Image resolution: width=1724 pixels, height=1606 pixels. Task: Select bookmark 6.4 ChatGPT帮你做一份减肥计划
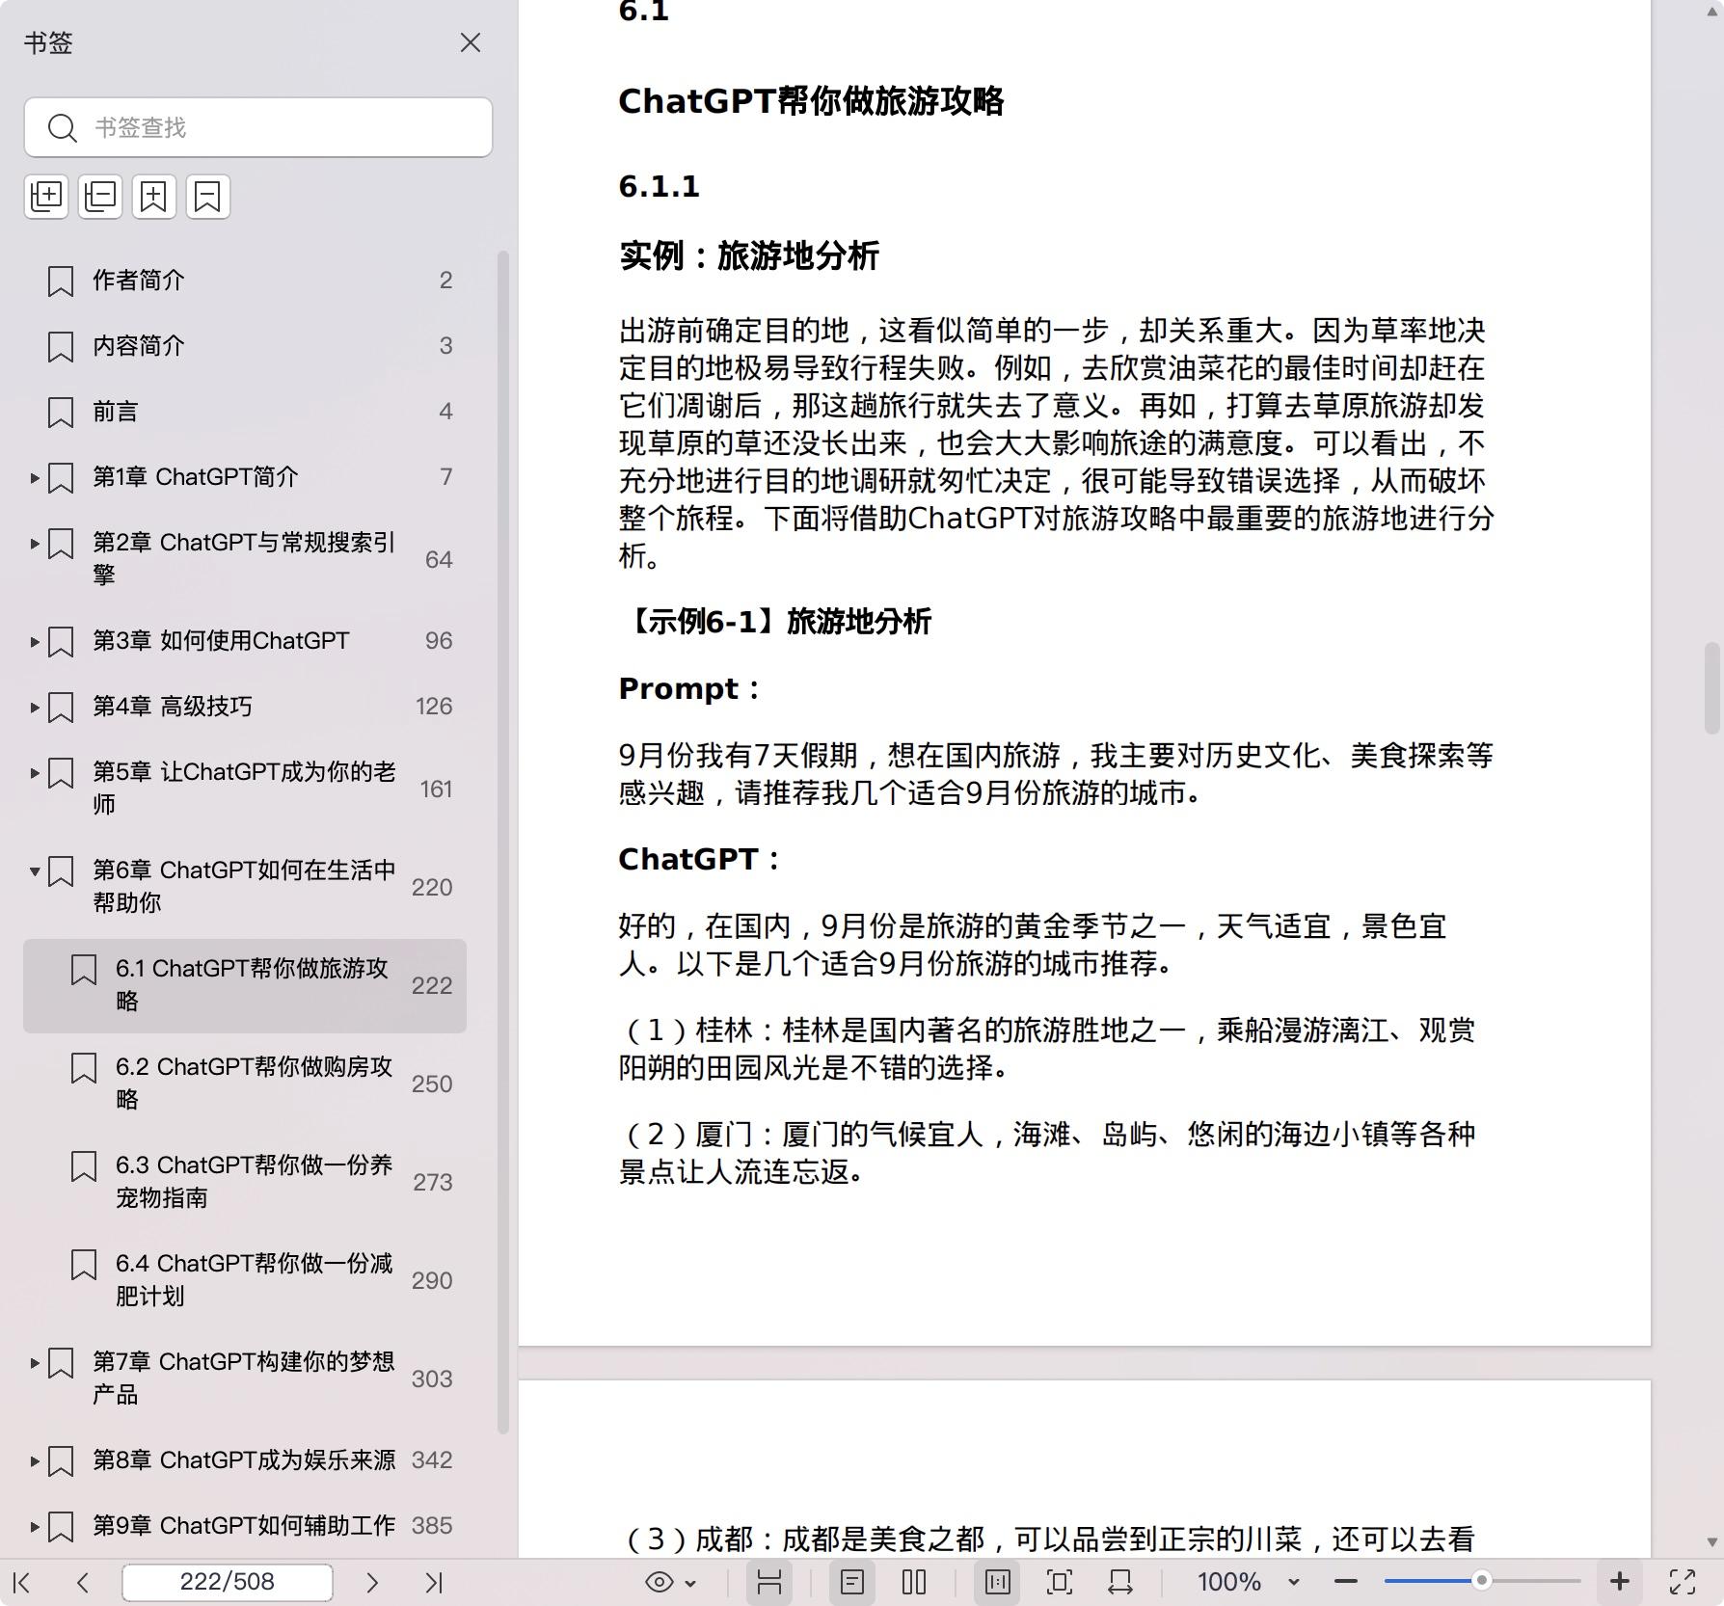pos(245,1280)
